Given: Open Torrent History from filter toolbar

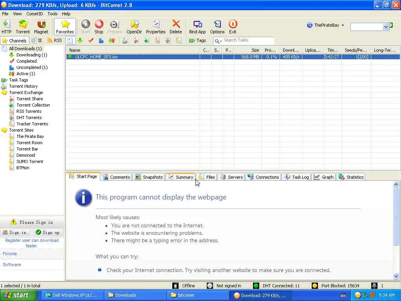Looking at the screenshot, I should pyautogui.click(x=125, y=40).
